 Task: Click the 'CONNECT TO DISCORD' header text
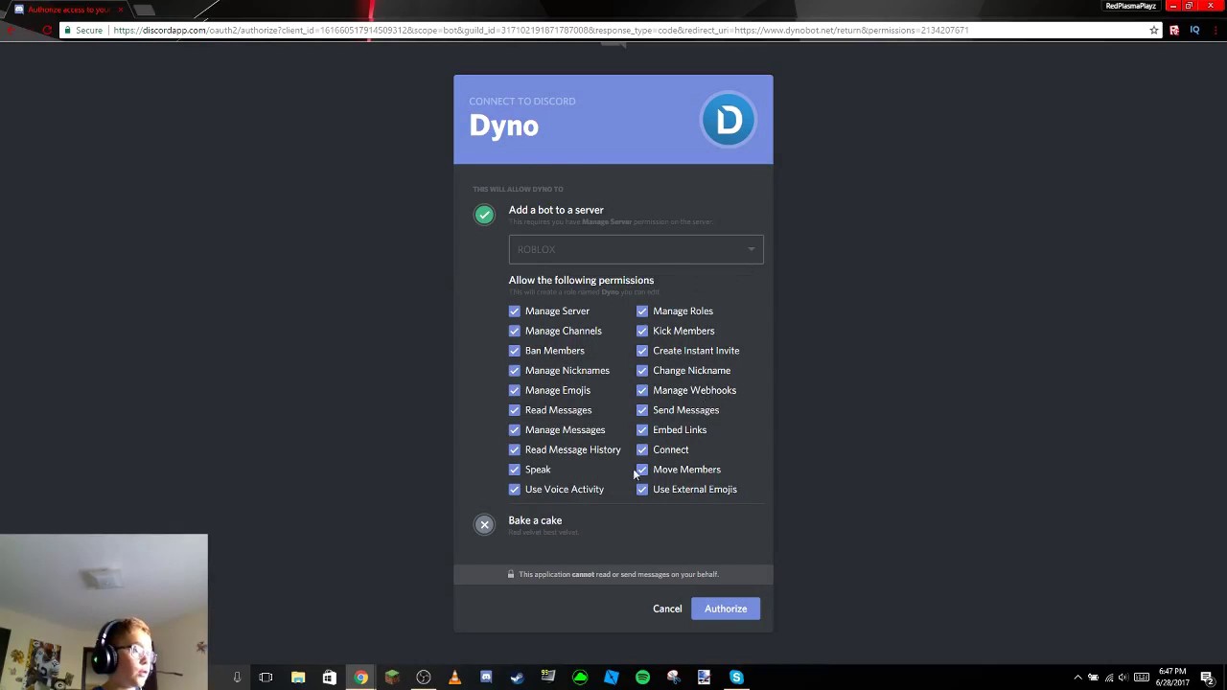tap(522, 101)
